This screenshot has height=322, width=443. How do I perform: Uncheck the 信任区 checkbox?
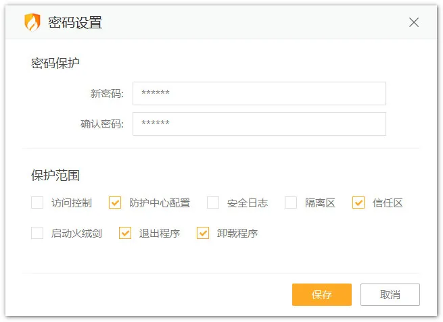pos(358,203)
